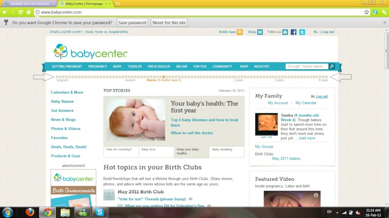Open the Shop nav item
Image resolution: width=389 pixels, height=218 pixels.
(x=244, y=66)
